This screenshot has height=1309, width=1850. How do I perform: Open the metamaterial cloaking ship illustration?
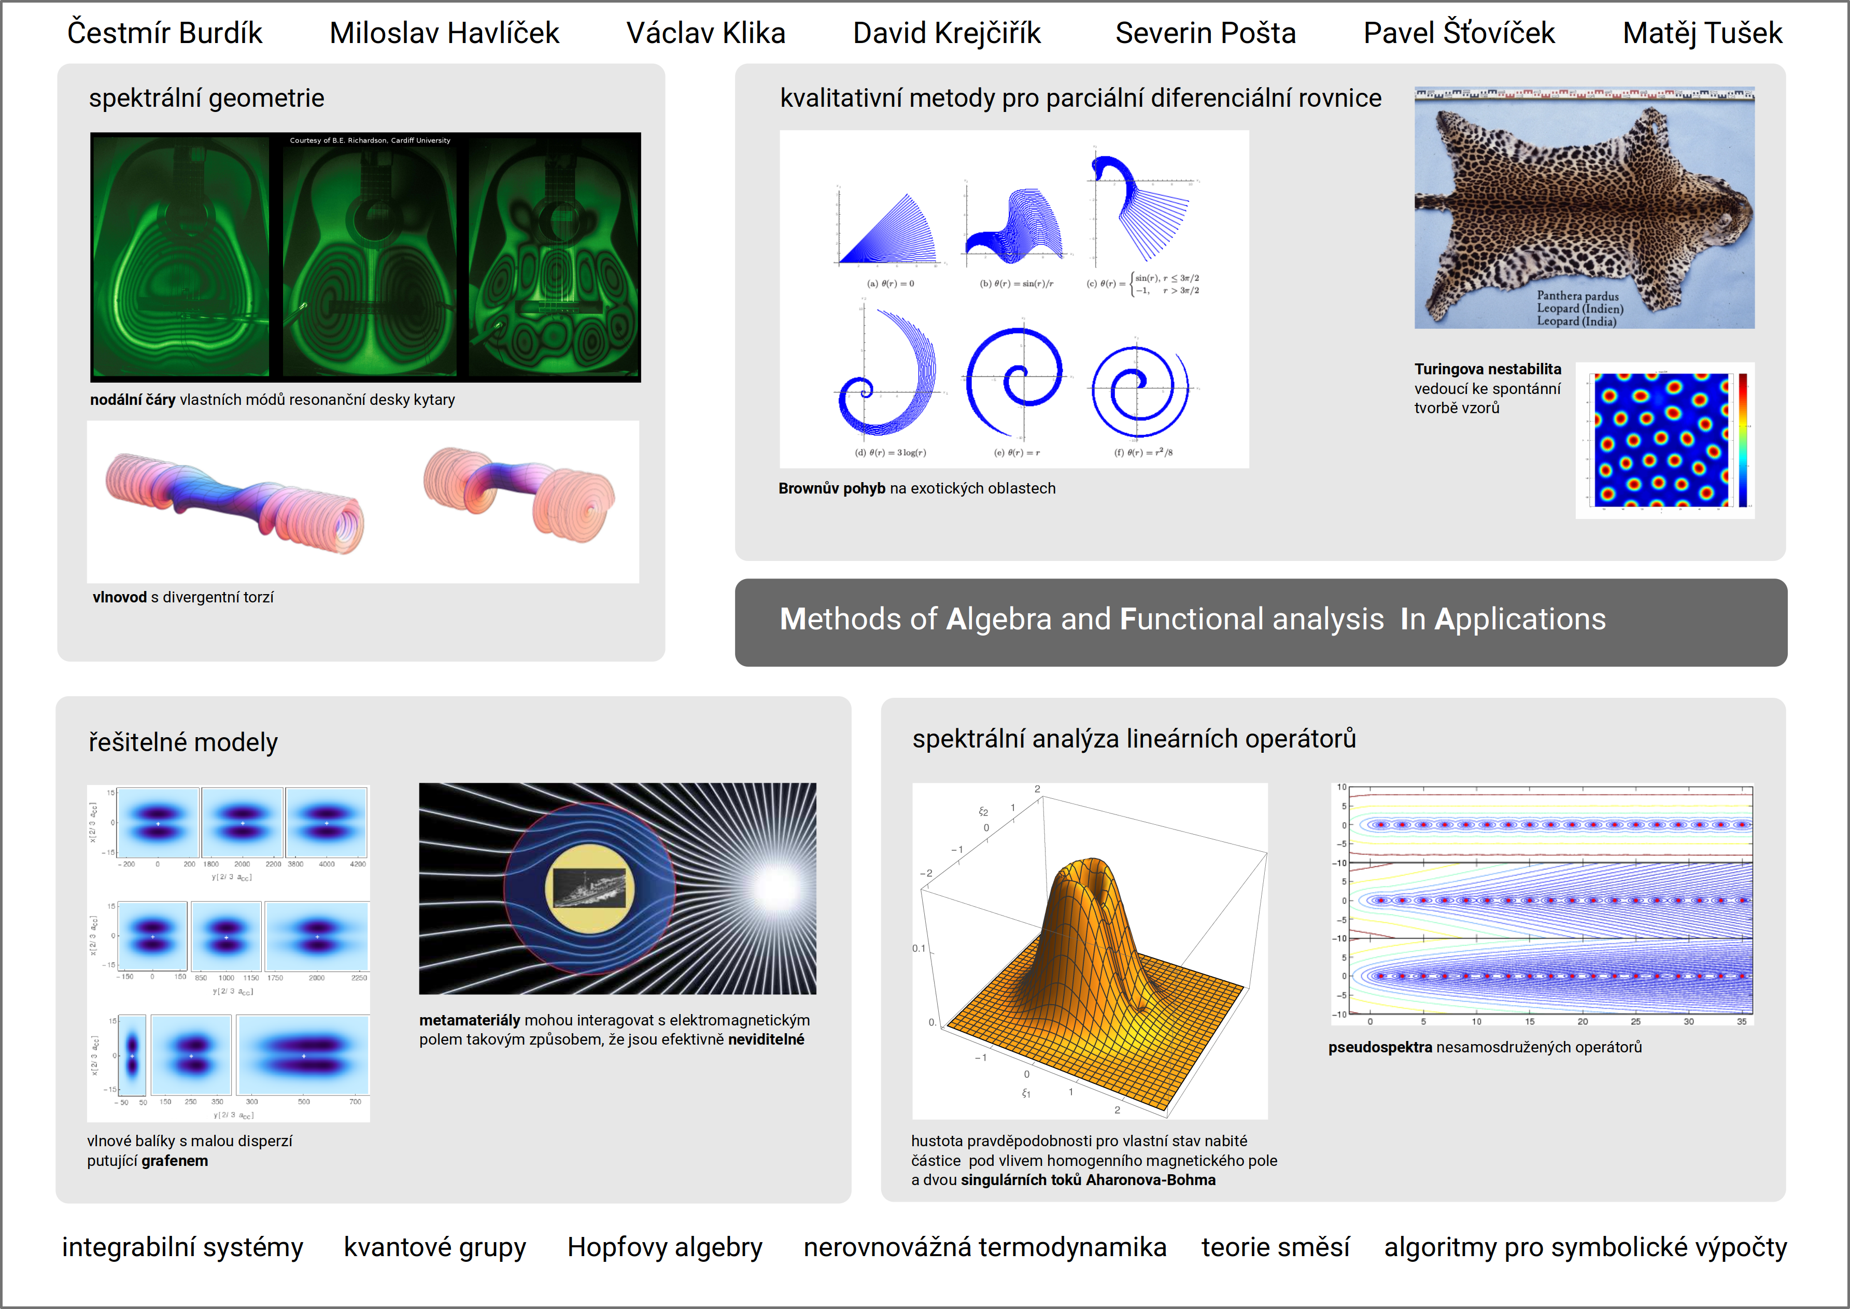[x=617, y=888]
